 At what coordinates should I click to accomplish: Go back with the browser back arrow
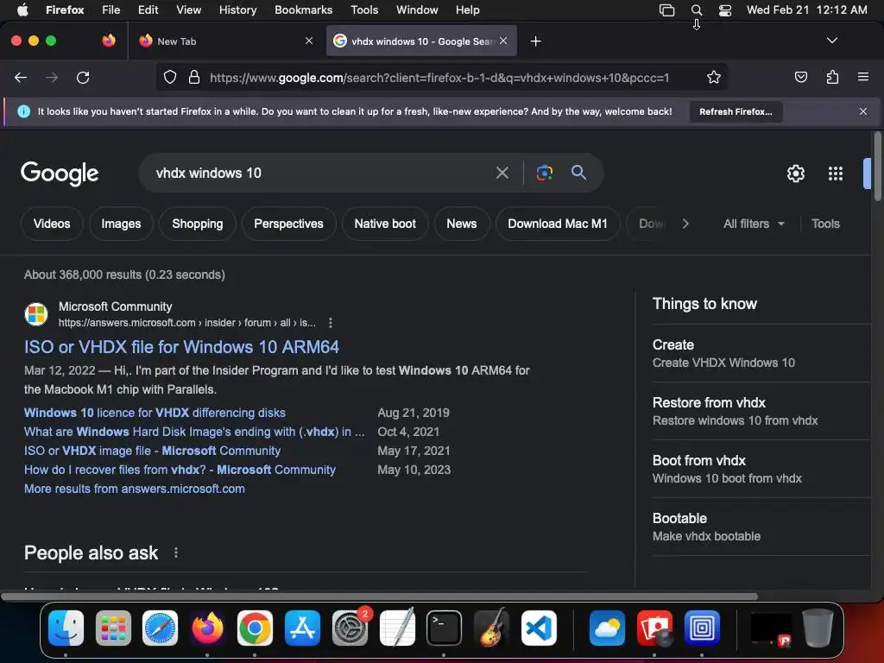[x=21, y=77]
